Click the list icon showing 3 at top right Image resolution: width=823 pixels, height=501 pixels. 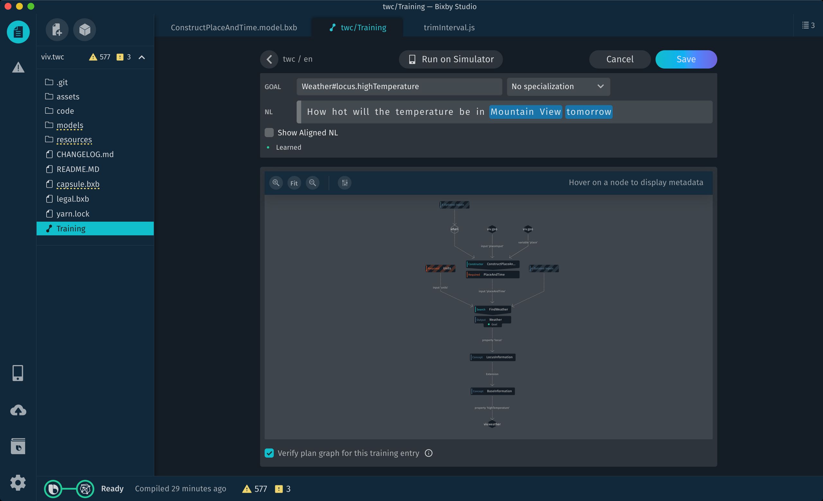click(x=808, y=25)
